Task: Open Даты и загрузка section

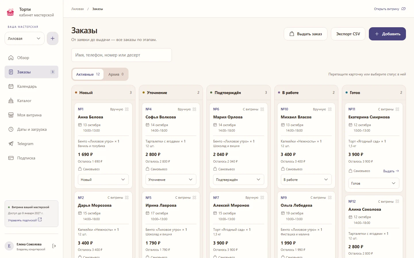Action: pyautogui.click(x=31, y=129)
